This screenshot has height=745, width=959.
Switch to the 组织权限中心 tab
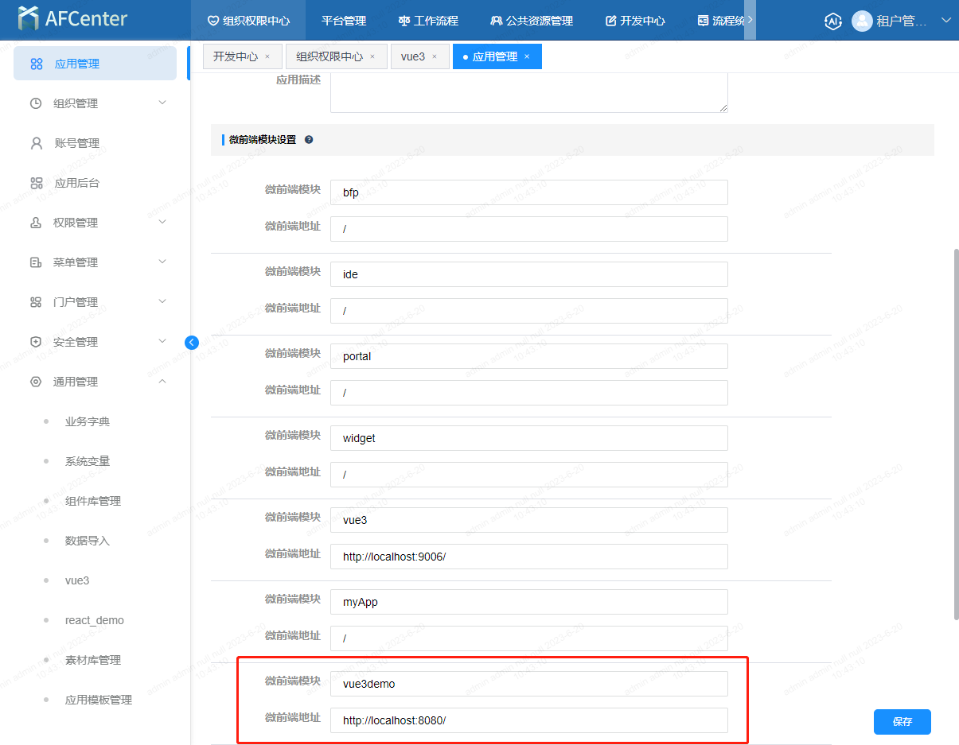tap(329, 57)
